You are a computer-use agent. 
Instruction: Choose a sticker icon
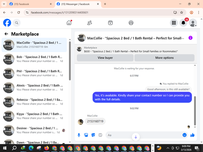tap(93, 135)
